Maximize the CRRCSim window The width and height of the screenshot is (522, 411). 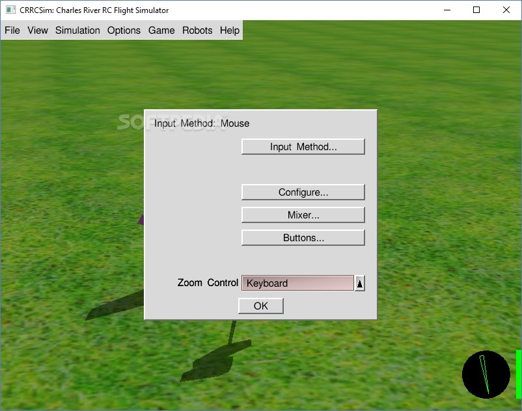476,10
